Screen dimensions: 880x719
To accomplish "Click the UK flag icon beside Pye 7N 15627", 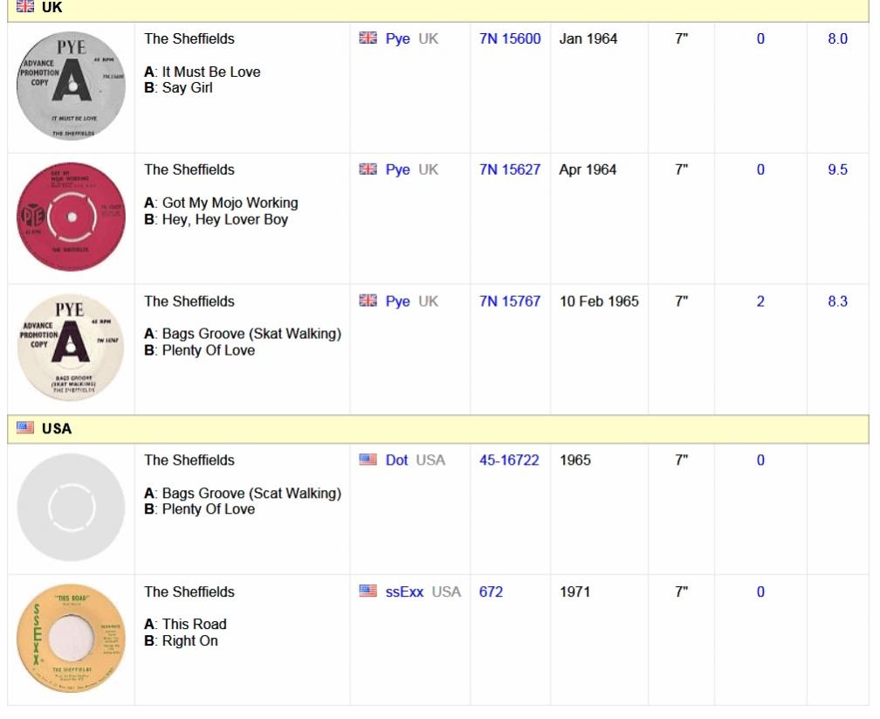I will (x=368, y=170).
